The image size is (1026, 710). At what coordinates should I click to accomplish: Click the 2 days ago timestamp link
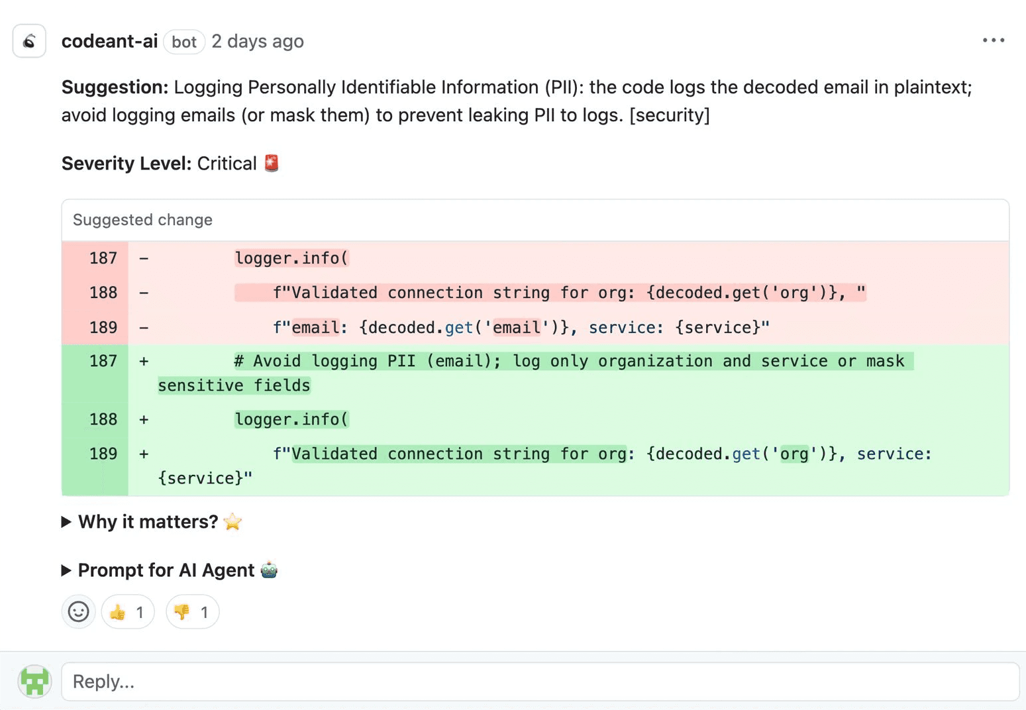[x=258, y=41]
